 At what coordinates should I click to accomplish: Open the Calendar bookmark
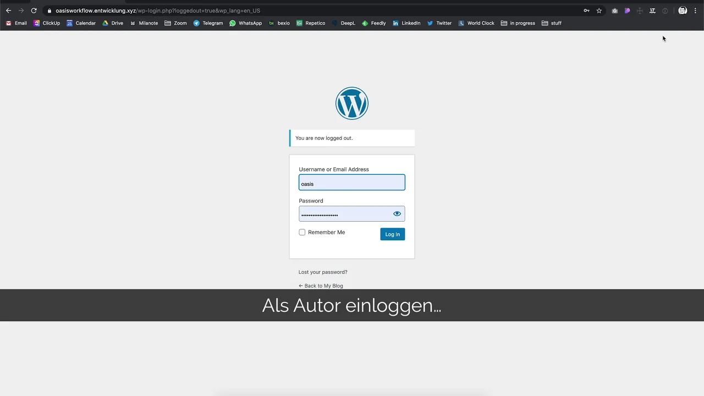(81, 23)
